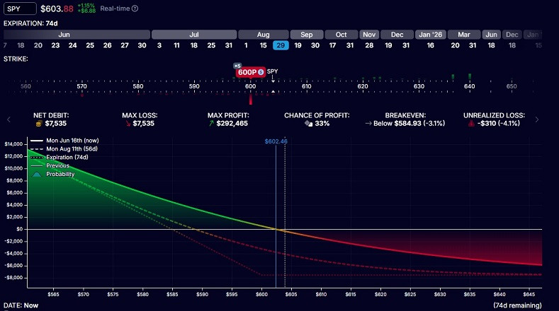Click the EXPIRATION: 74d label
The height and width of the screenshot is (311, 559).
[x=30, y=23]
